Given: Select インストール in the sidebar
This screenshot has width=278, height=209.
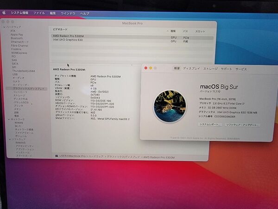Looking at the screenshot, I should (23, 153).
